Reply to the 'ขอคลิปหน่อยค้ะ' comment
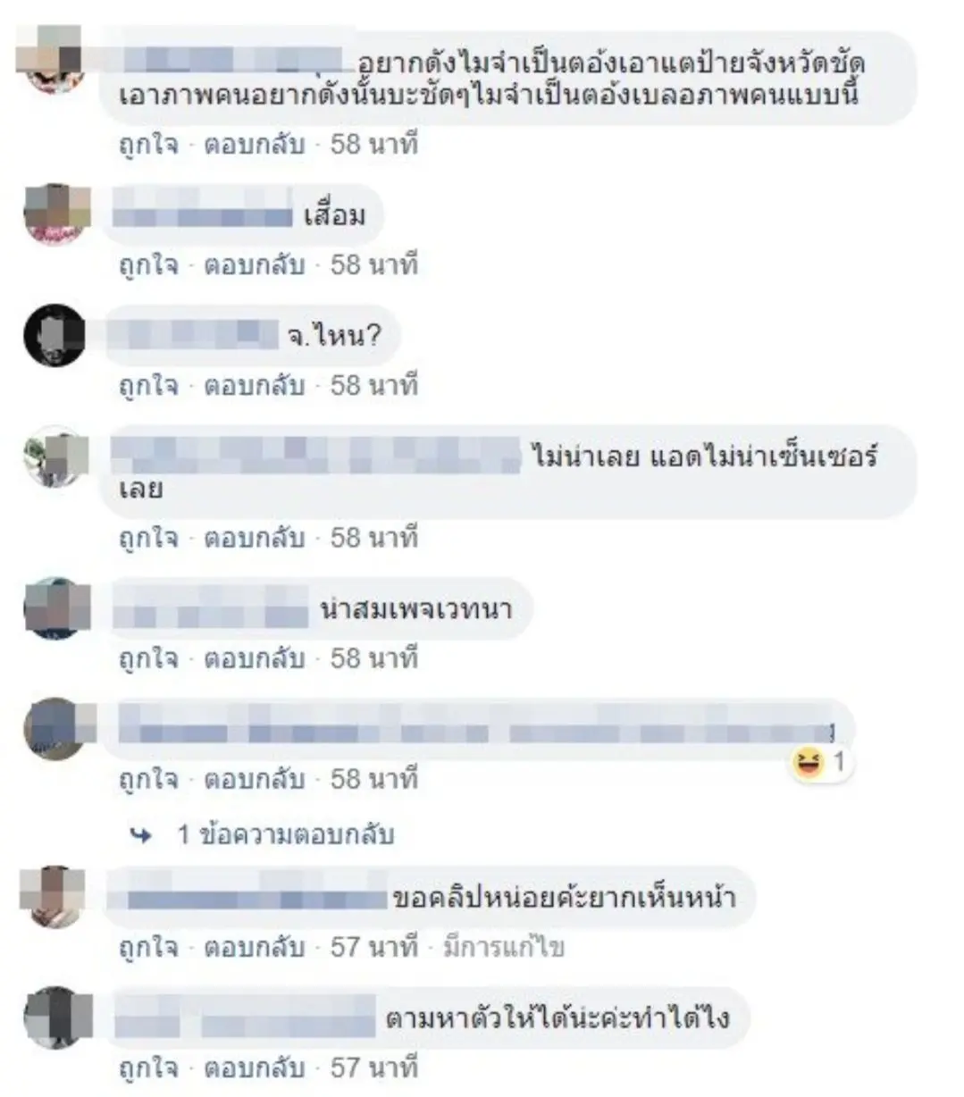Image resolution: width=964 pixels, height=1097 pixels. tap(255, 947)
